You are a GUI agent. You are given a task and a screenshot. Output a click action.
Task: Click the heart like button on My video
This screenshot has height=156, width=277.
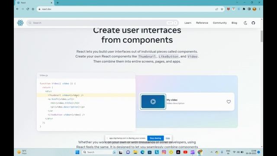[229, 102]
